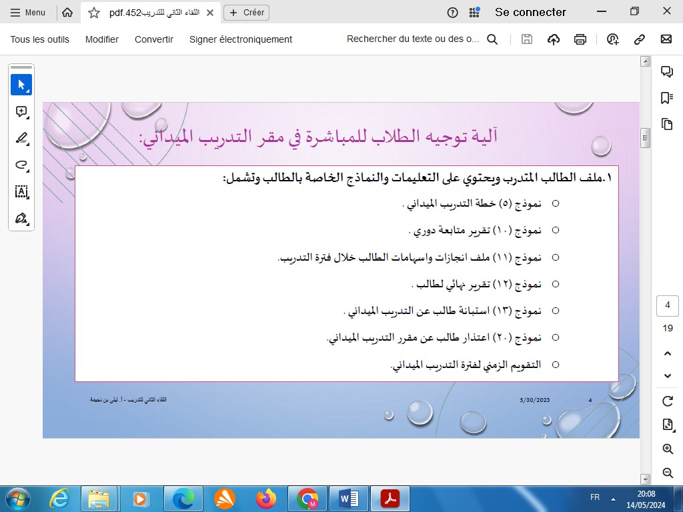
Task: Choose the add comment tool
Action: click(x=21, y=112)
